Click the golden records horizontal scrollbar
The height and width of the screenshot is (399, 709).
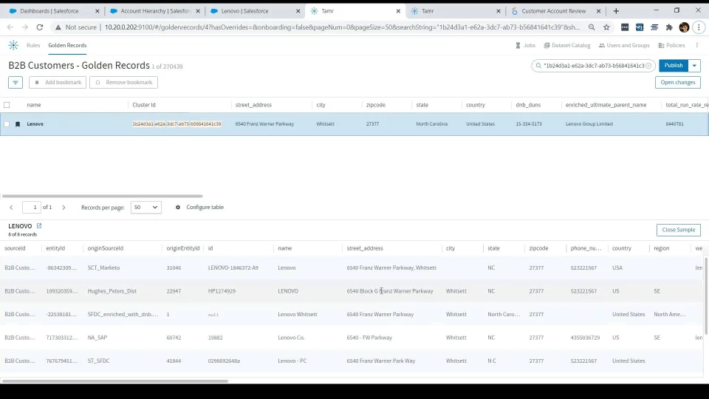click(102, 196)
